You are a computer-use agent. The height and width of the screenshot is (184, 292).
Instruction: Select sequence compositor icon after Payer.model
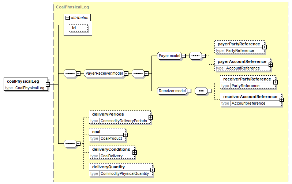(x=195, y=56)
